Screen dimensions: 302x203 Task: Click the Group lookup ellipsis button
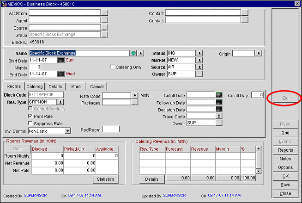pyautogui.click(x=104, y=34)
